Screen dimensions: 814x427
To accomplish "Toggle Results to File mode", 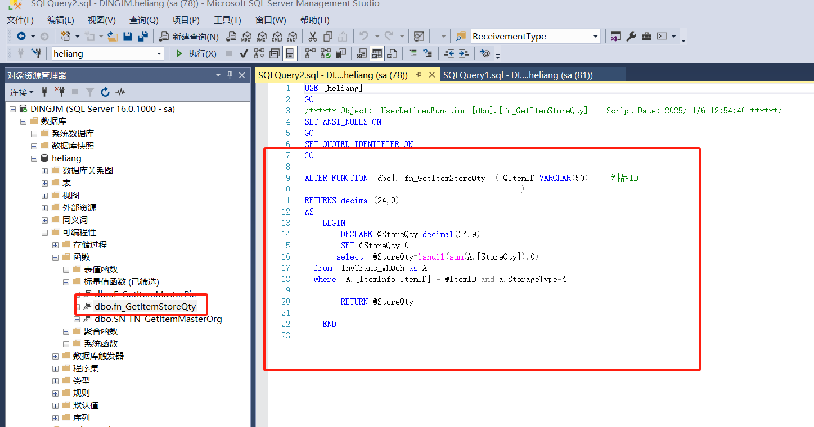I will [x=392, y=53].
